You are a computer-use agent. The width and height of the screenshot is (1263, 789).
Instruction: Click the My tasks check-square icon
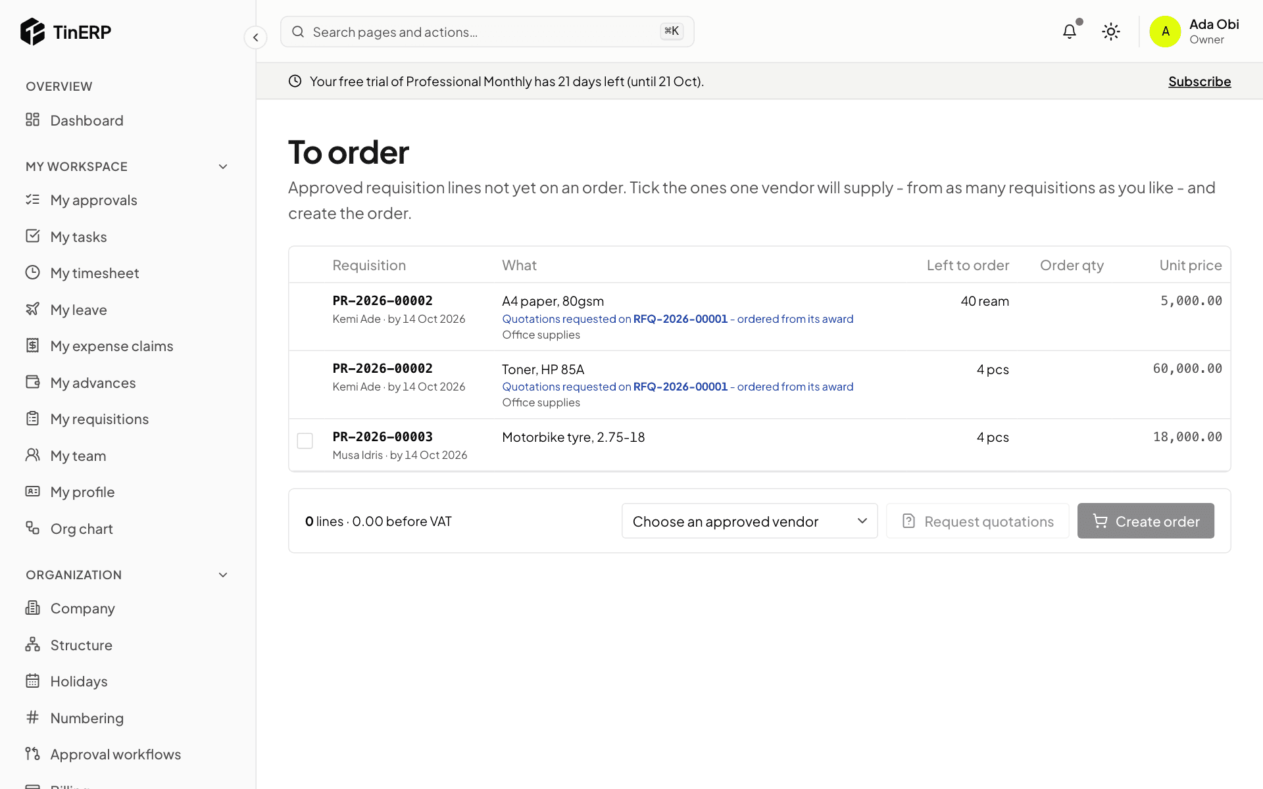point(32,236)
